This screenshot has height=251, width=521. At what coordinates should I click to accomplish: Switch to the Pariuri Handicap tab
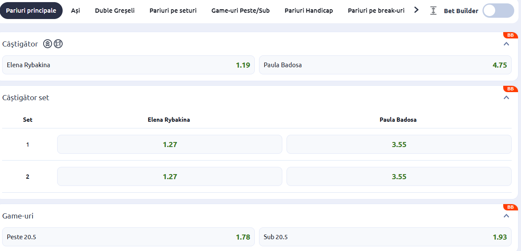click(x=309, y=11)
